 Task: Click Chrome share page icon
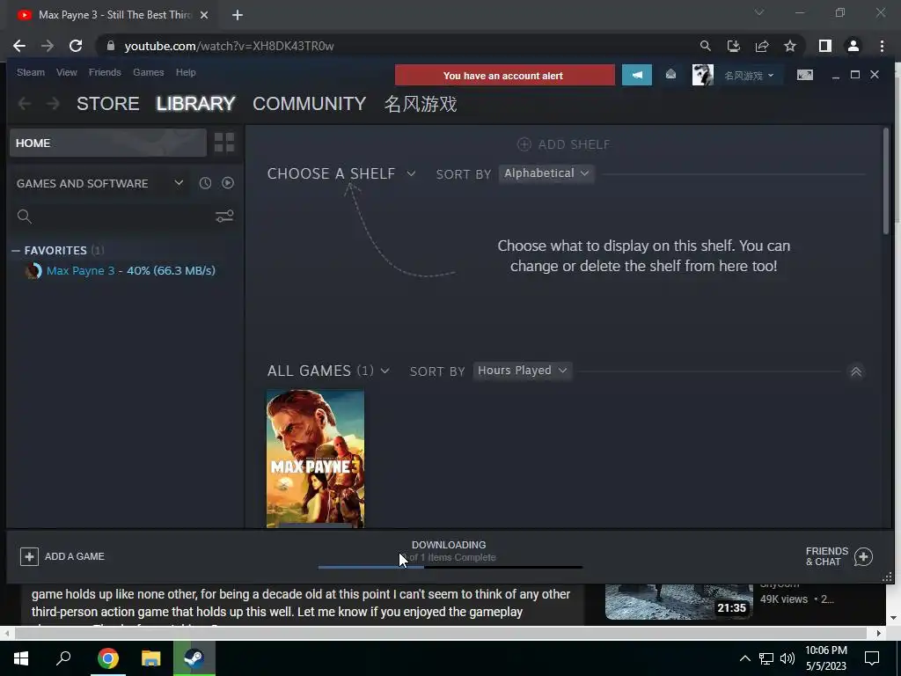(x=762, y=46)
